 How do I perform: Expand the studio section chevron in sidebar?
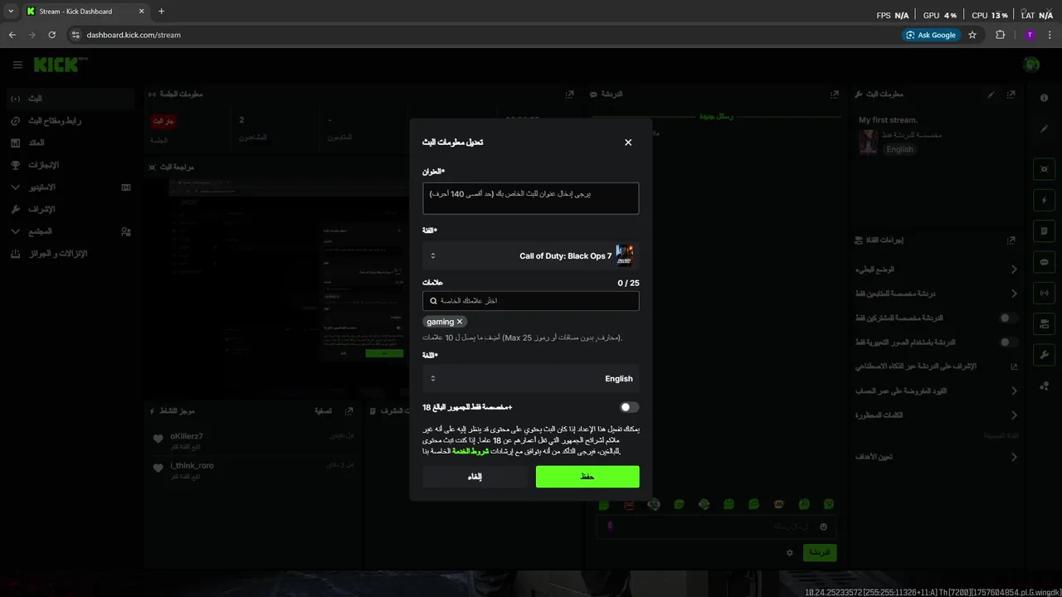[16, 187]
